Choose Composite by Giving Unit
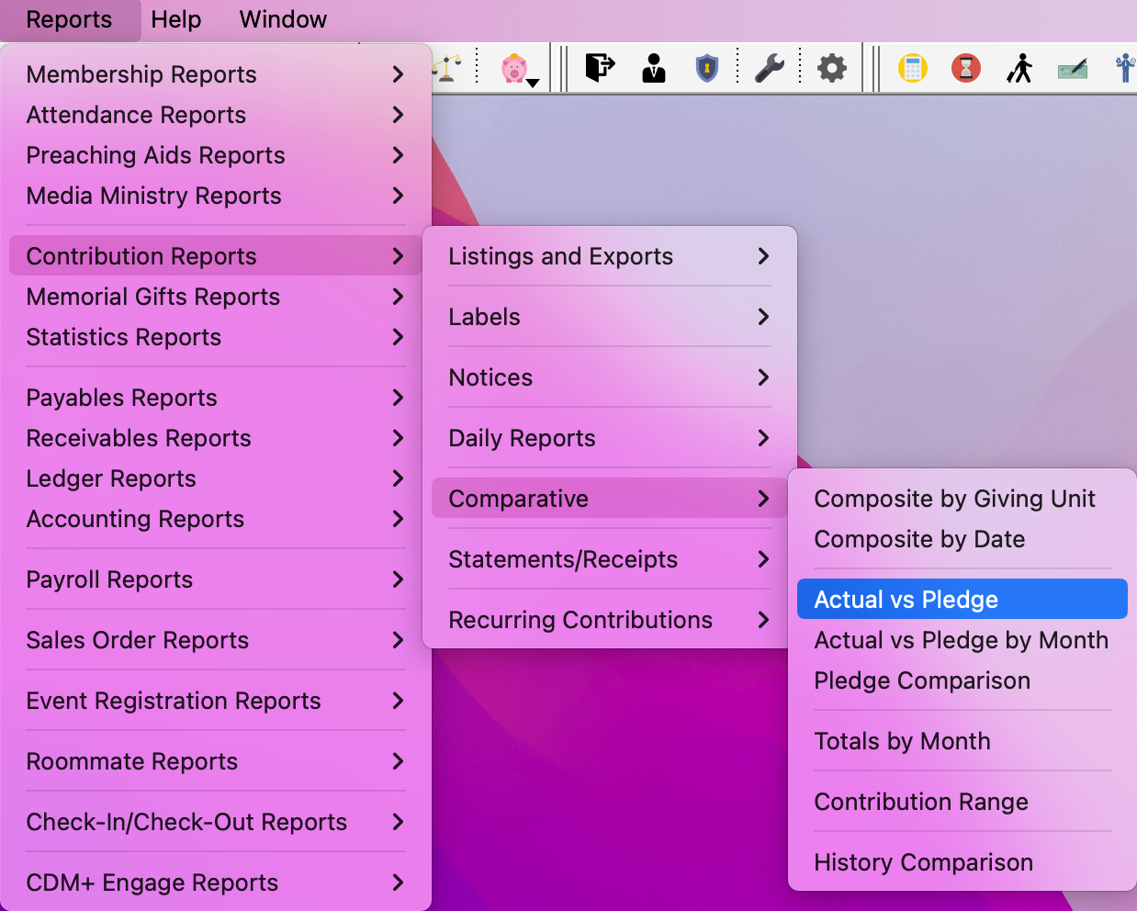The width and height of the screenshot is (1137, 911). (954, 499)
